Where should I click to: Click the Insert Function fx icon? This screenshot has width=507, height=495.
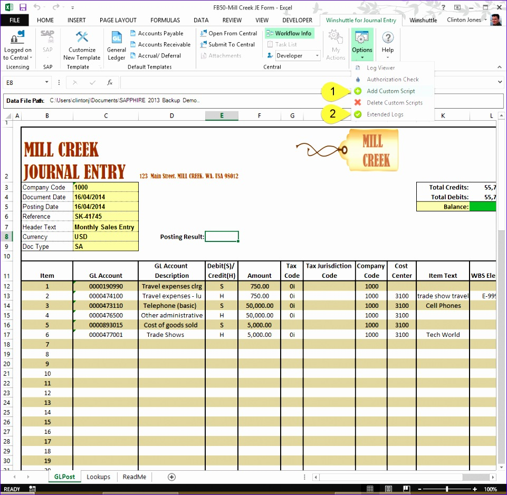(x=110, y=82)
